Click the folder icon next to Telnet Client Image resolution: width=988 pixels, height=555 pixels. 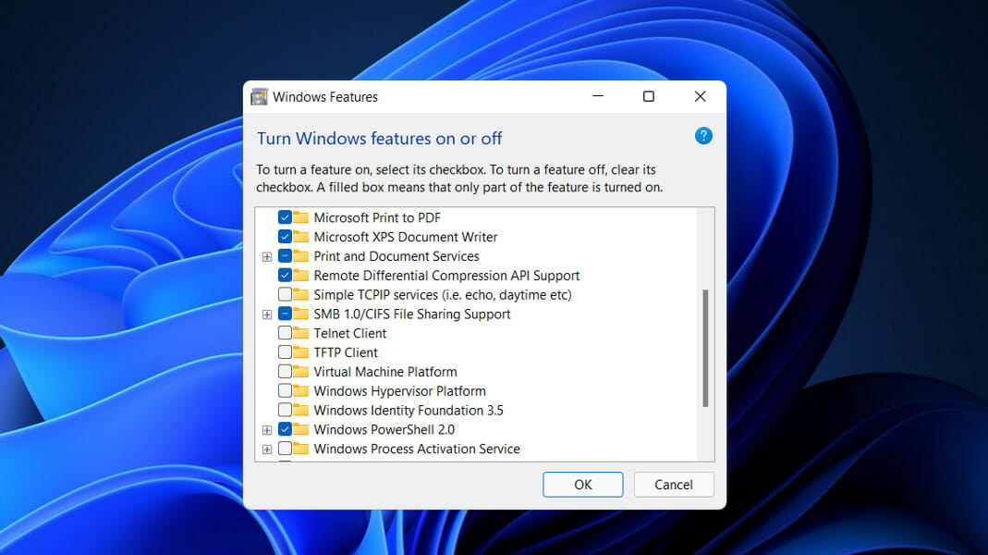coord(299,333)
